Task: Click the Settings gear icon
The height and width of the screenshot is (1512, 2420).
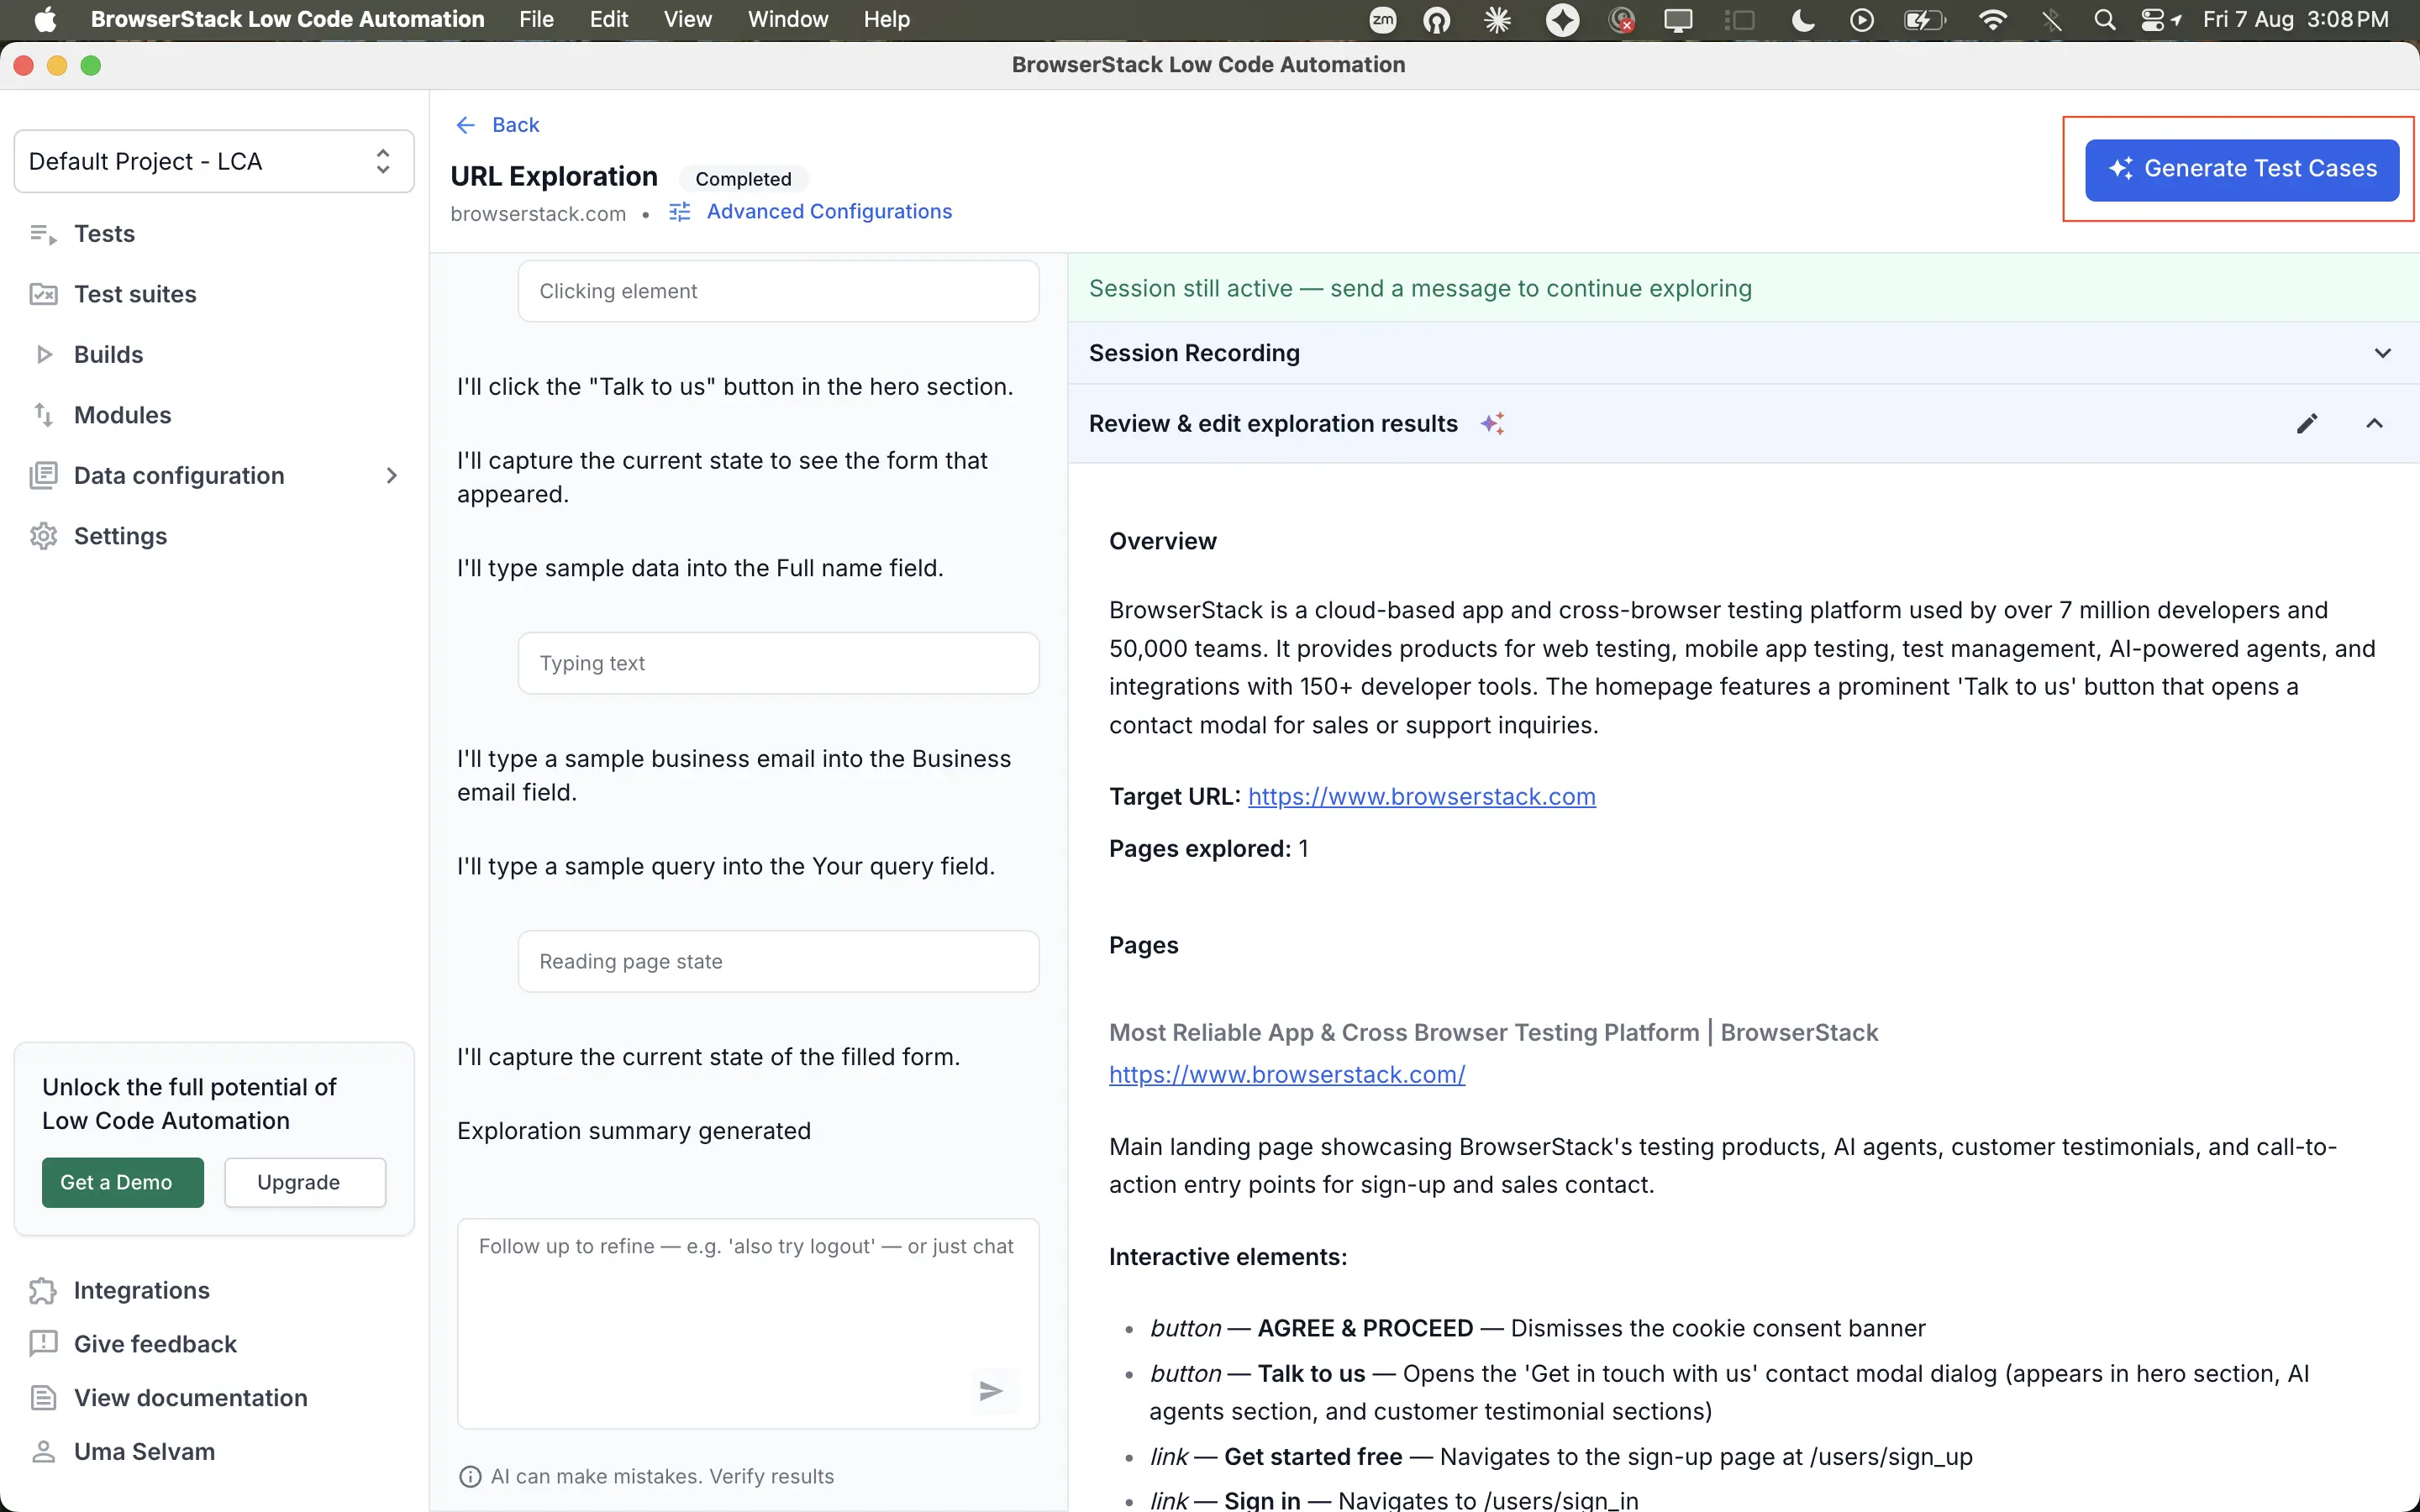Action: coord(43,536)
